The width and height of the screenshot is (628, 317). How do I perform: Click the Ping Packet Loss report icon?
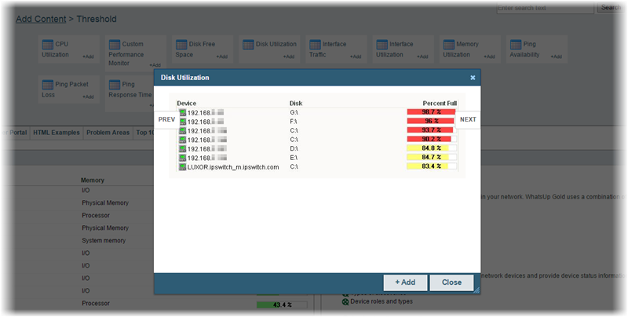tap(48, 85)
